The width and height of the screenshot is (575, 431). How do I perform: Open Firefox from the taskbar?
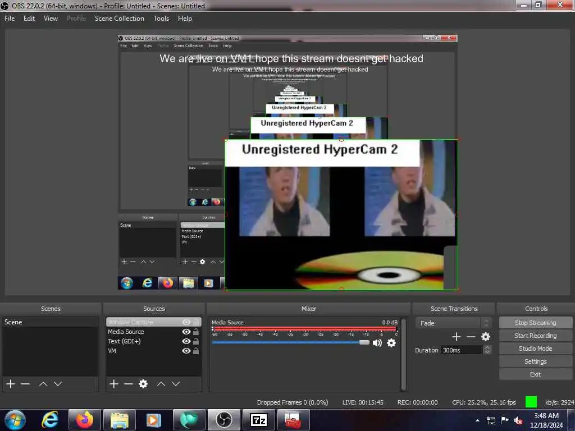tap(85, 420)
